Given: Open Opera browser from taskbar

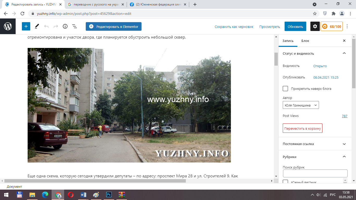Looking at the screenshot, I should [70, 195].
